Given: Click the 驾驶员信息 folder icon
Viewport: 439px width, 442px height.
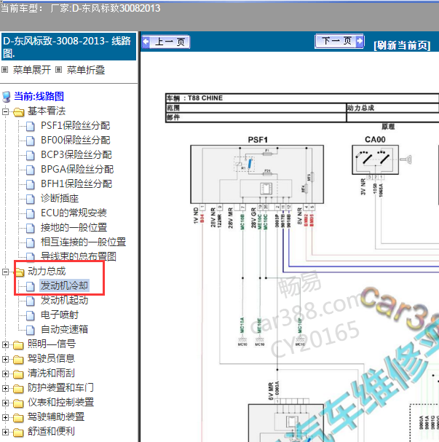Looking at the screenshot, I should point(18,360).
